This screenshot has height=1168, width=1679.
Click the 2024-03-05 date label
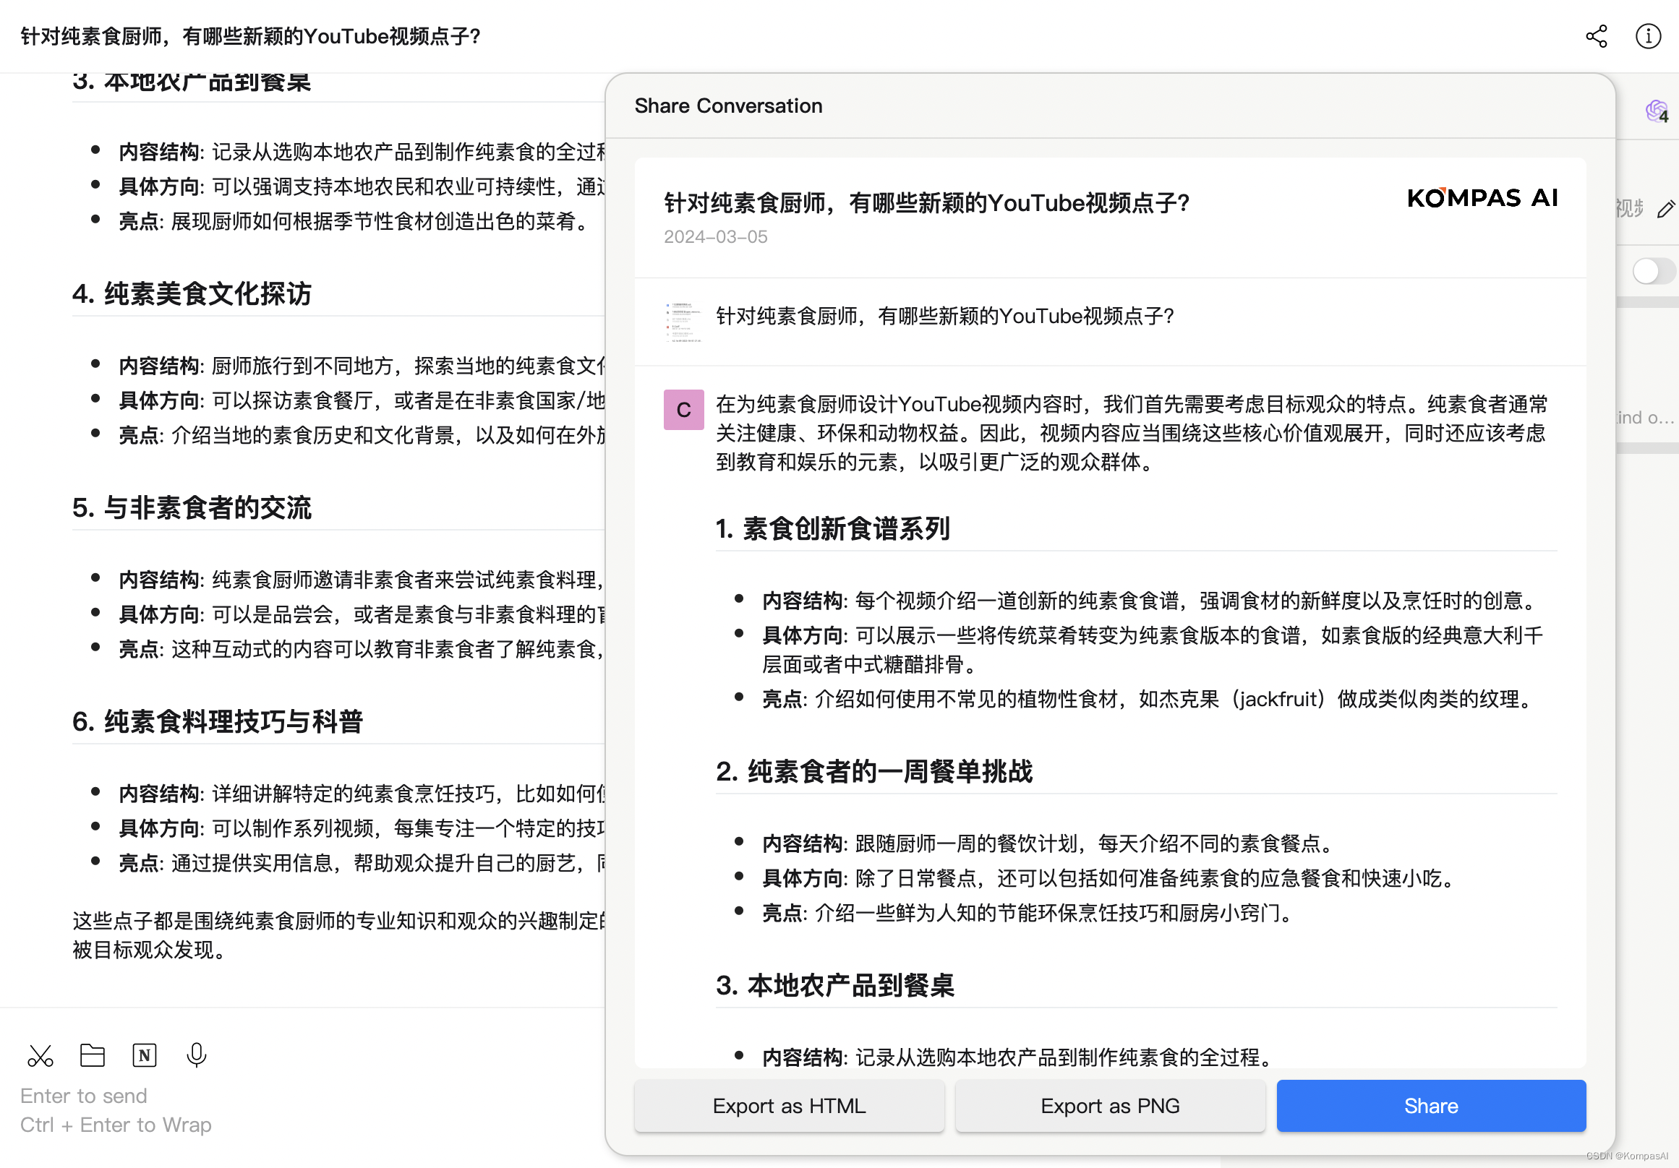[x=714, y=237]
